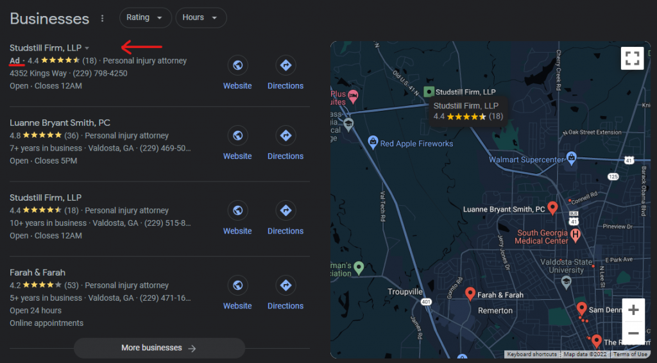Screen dimensions: 657x363
Task: Open the Studstill Firm, LLP 10+ years listing title
Action: 46,198
